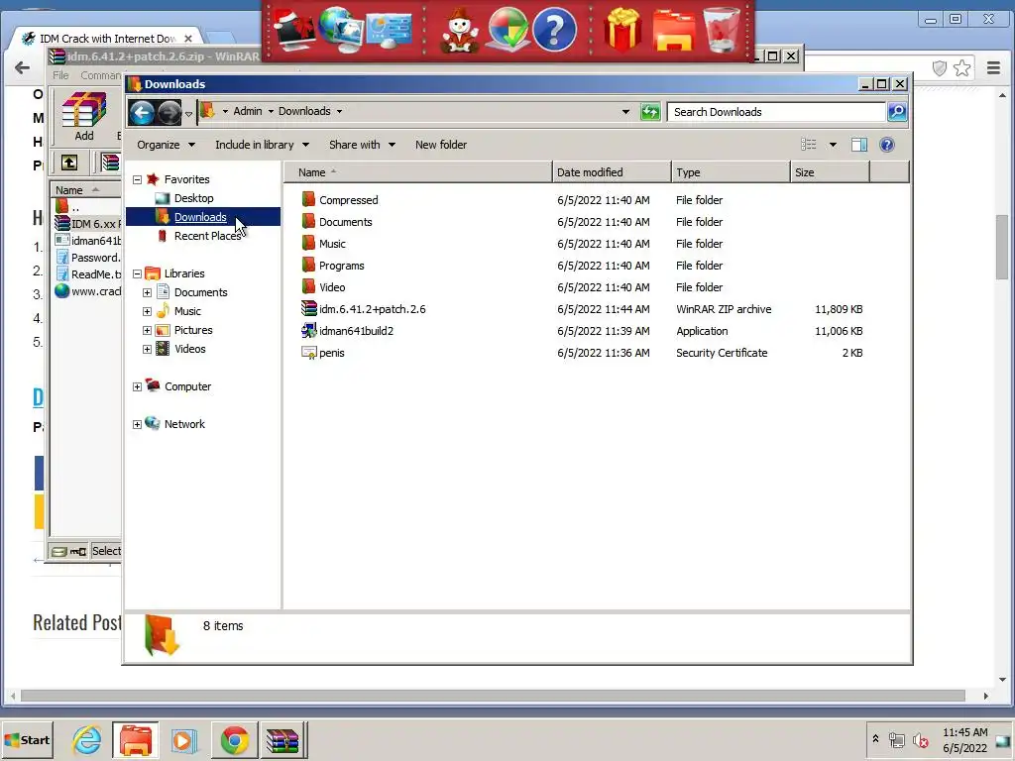Select the Security Certificate file row
1015x761 pixels.
pos(581,353)
